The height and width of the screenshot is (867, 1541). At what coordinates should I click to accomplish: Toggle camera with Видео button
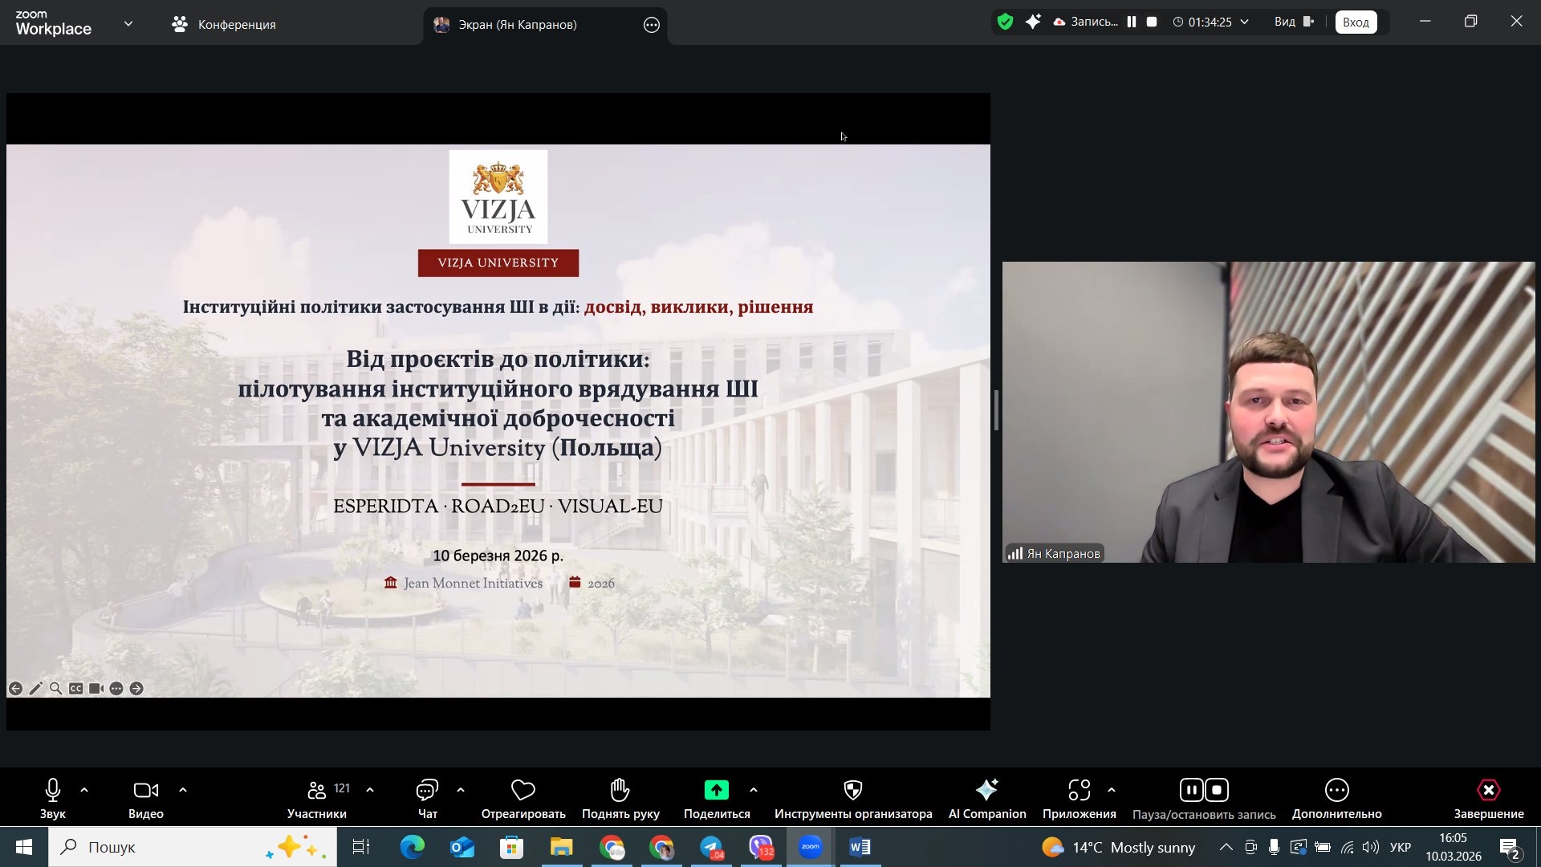pyautogui.click(x=146, y=791)
